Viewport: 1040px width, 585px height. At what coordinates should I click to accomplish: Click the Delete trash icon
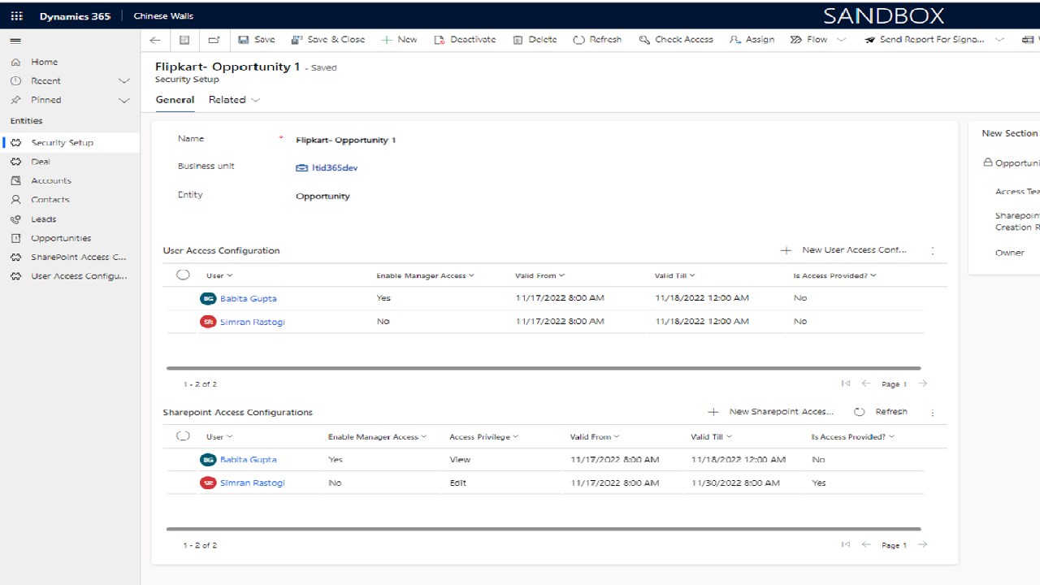pyautogui.click(x=518, y=40)
